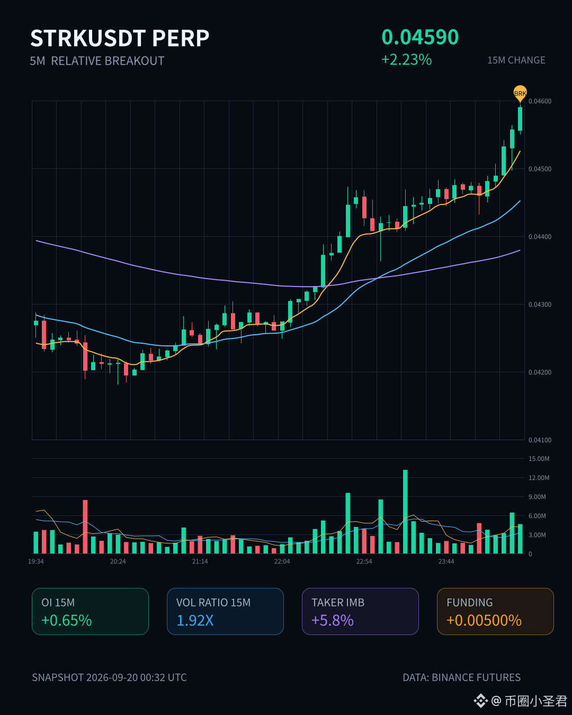Click the tall red volume bar near 20:24
This screenshot has height=715, width=572.
pyautogui.click(x=85, y=526)
